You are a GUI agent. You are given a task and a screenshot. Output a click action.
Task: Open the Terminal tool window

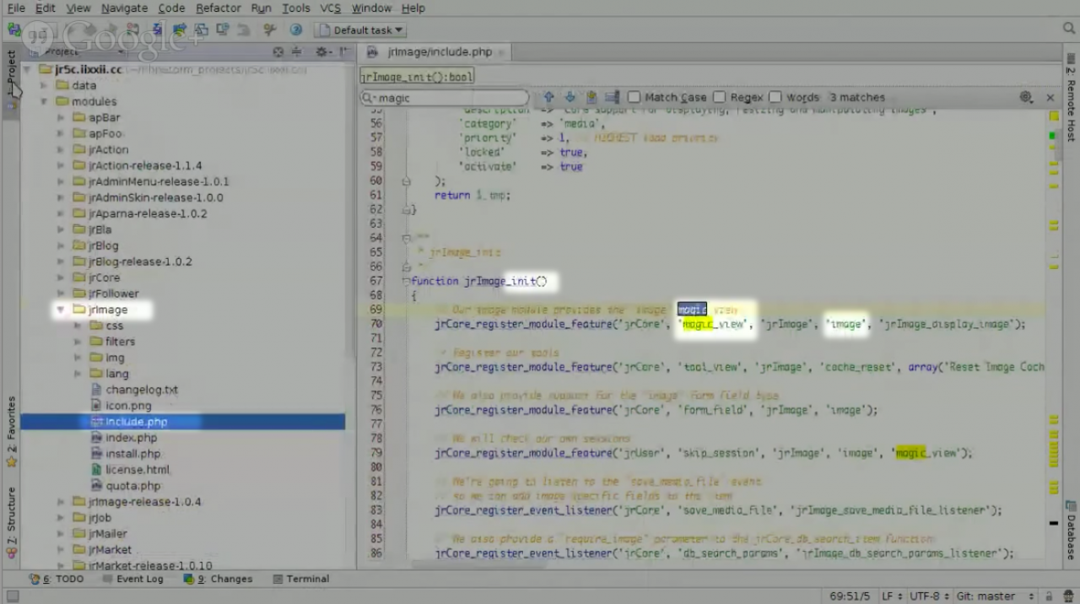[x=300, y=579]
